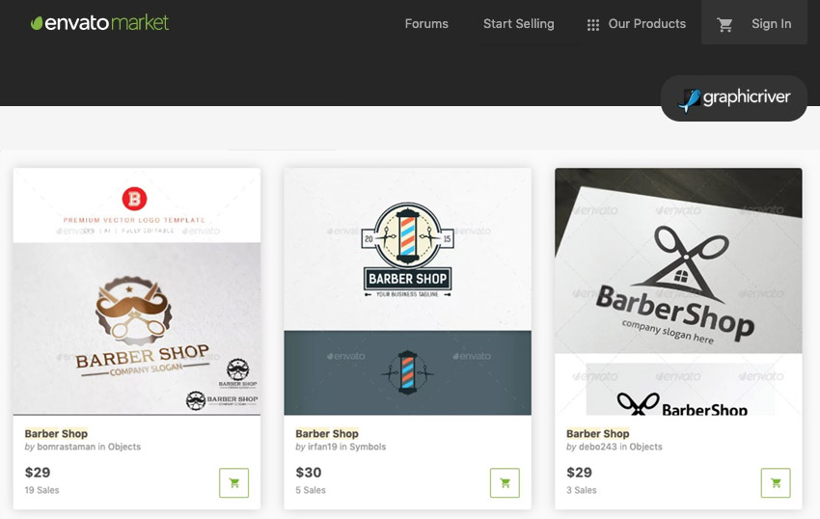This screenshot has width=820, height=519.
Task: Add debo243's $29 Barber Shop to cart
Action: 776,483
